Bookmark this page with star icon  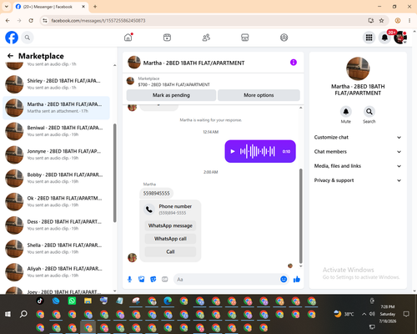click(381, 21)
